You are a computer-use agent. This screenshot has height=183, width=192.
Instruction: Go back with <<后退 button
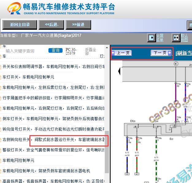51,25
